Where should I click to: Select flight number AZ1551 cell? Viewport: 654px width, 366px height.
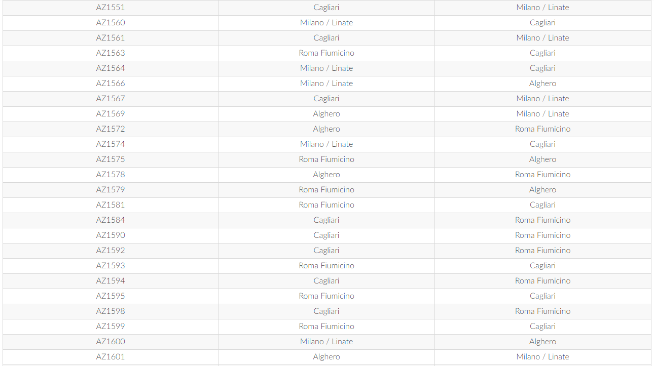point(111,8)
